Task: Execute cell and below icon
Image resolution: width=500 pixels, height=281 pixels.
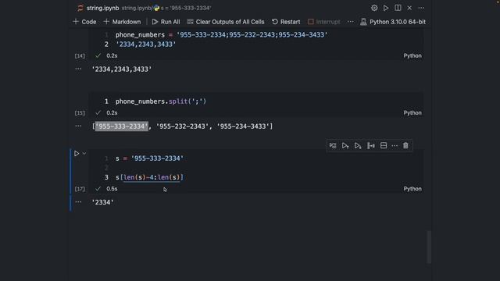Action: (358, 146)
